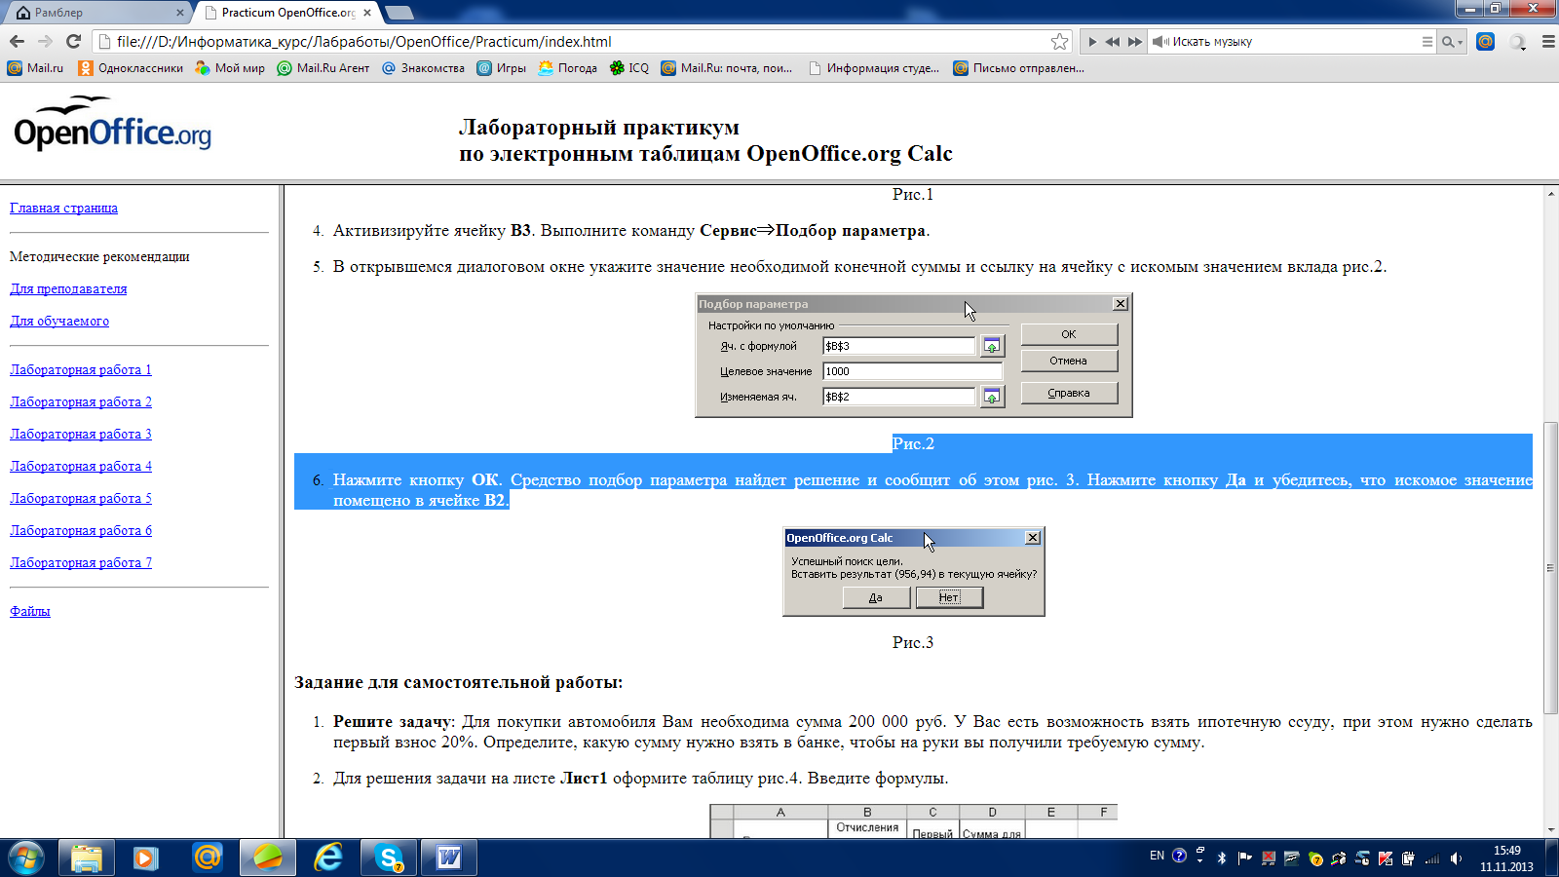This screenshot has height=877, width=1559.
Task: Open Mail.Ru: почта bookmark
Action: [726, 68]
